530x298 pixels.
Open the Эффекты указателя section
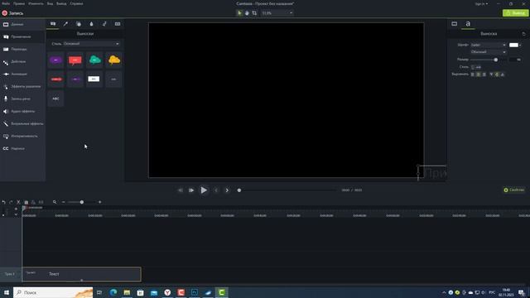click(x=22, y=86)
